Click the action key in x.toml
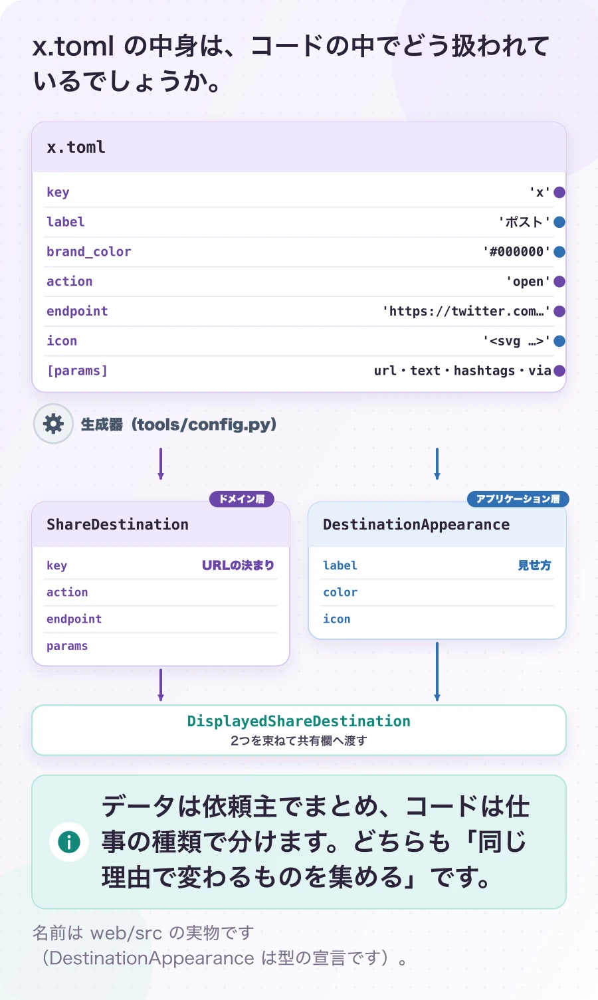Screen dimensions: 598x1000 tap(70, 282)
